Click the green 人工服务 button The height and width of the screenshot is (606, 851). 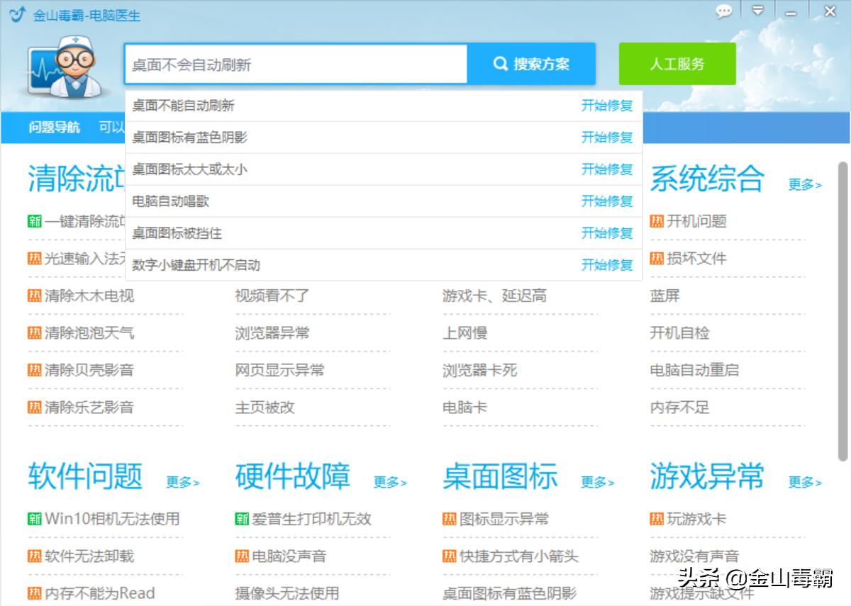[x=677, y=63]
